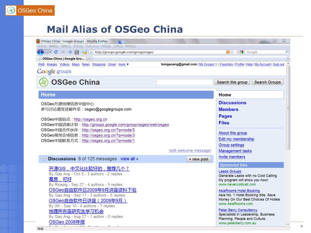Open the 编辑(E) menu
This screenshot has height=233, width=311.
pyautogui.click(x=54, y=46)
